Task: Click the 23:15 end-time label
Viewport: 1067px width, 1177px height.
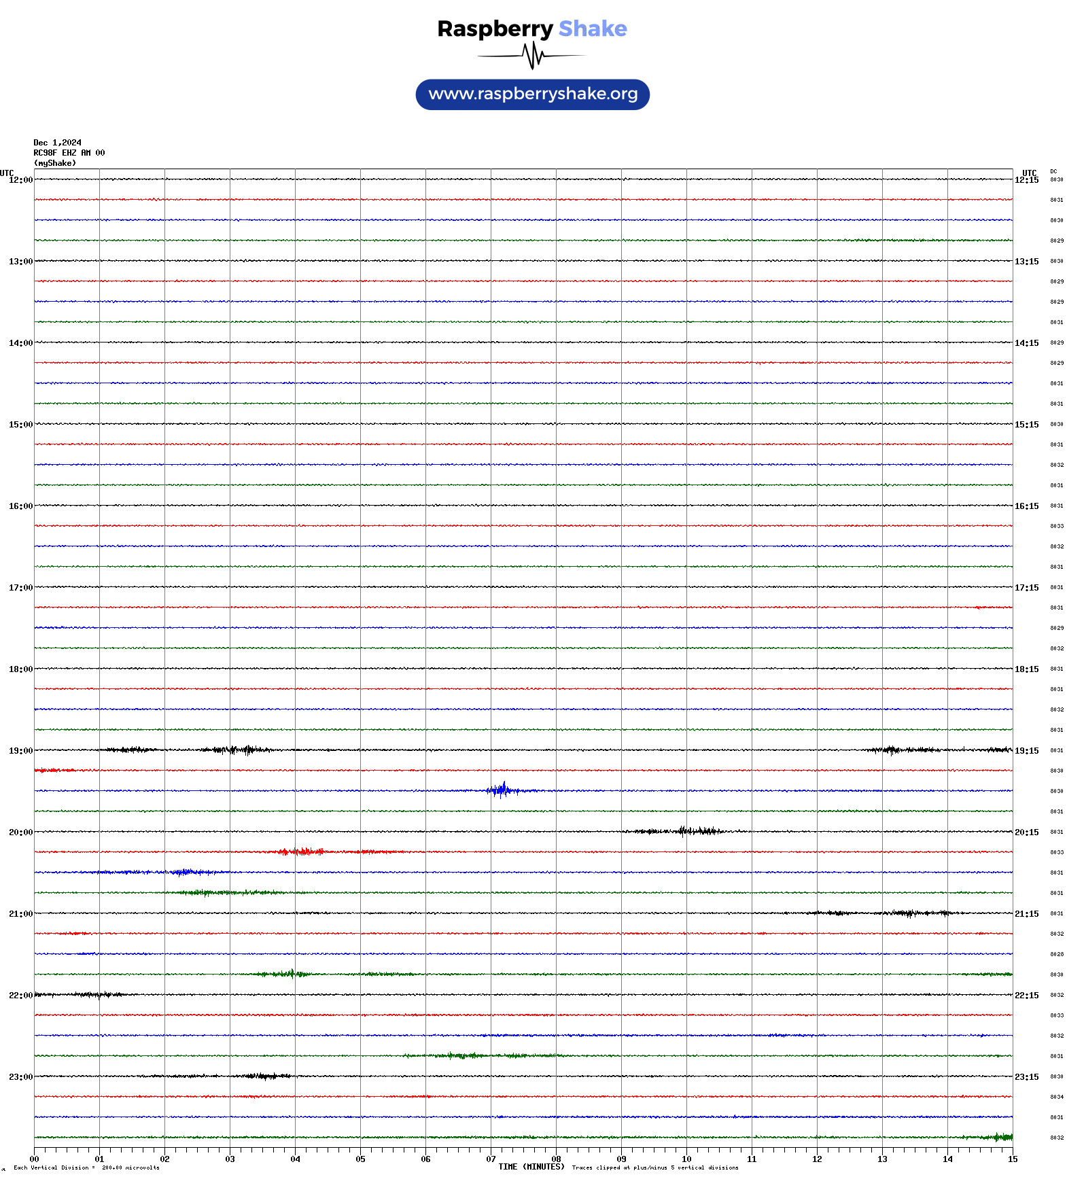Action: coord(1027,1077)
